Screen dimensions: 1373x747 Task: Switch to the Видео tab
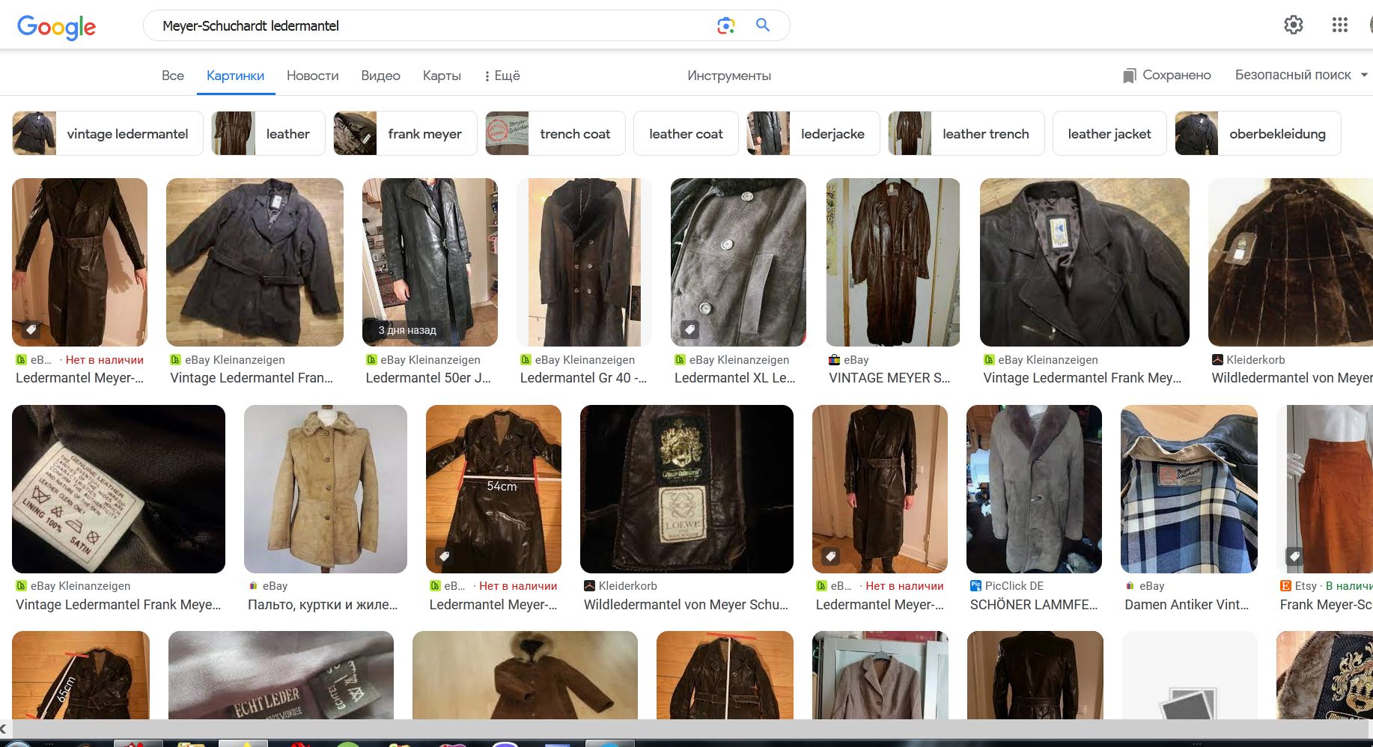(x=380, y=76)
